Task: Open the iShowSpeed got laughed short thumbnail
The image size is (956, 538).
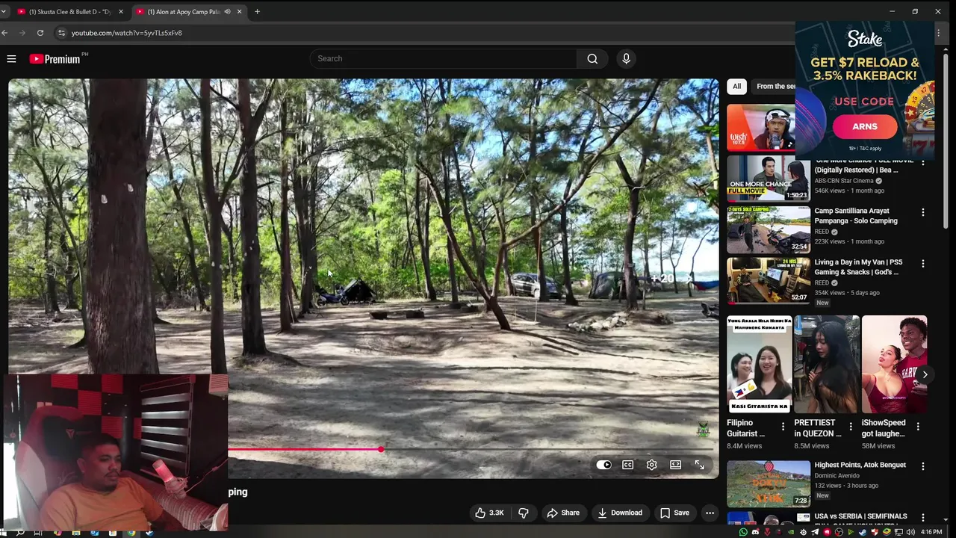Action: [x=894, y=364]
